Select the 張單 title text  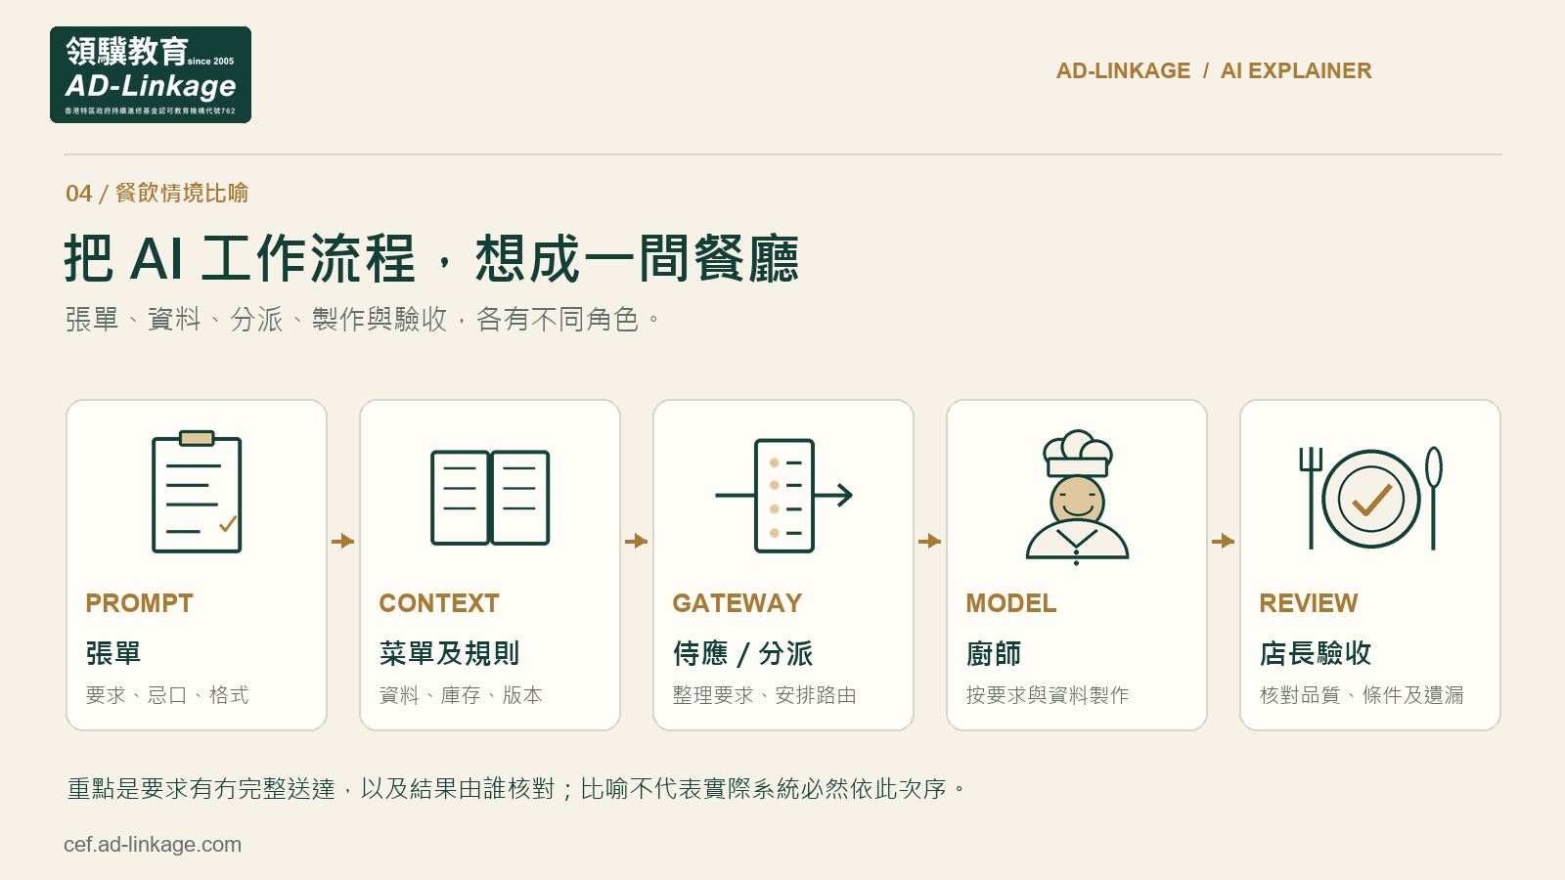[113, 653]
